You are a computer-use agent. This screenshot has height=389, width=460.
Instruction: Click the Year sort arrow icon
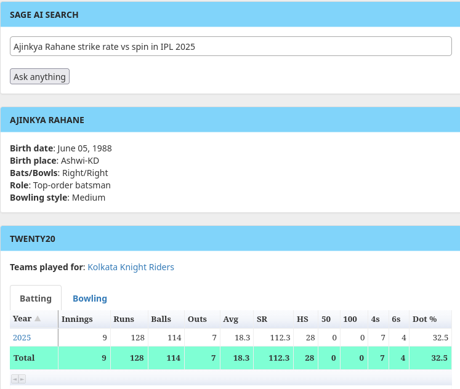(x=38, y=318)
